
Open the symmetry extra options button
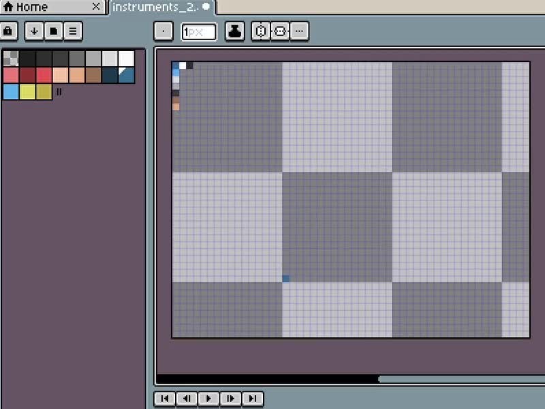(299, 31)
